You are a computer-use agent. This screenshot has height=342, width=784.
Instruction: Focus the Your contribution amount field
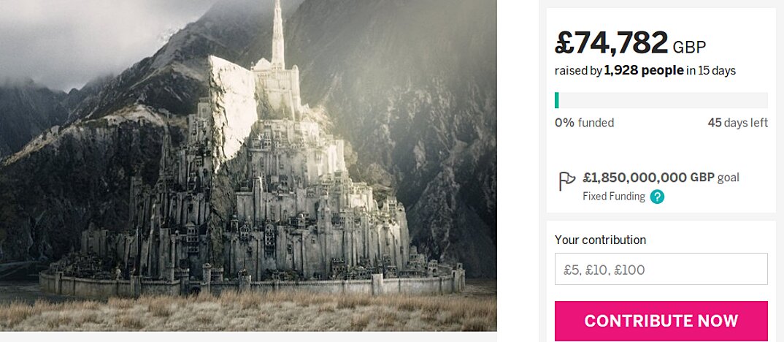(661, 269)
